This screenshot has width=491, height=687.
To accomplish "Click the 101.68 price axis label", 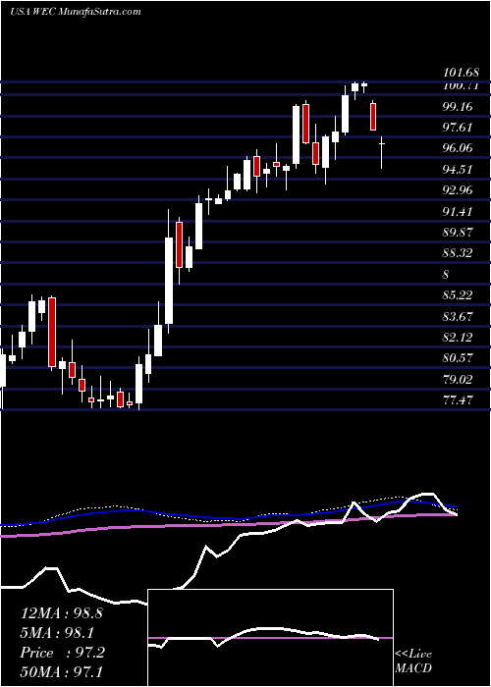I will coord(461,72).
